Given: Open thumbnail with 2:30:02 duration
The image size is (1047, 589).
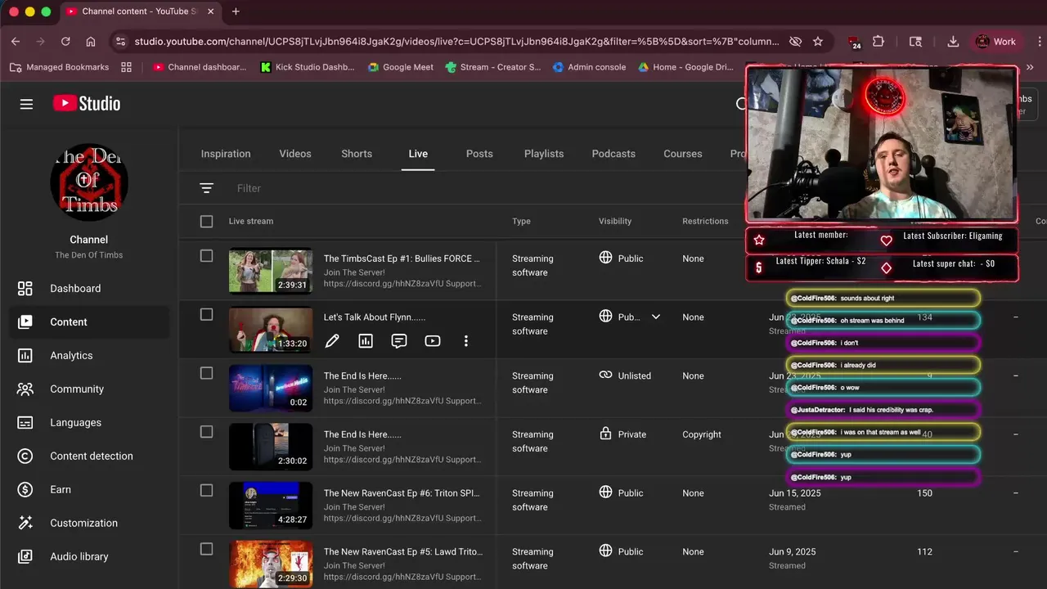Looking at the screenshot, I should [271, 447].
